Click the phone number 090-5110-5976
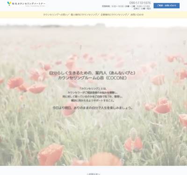The width and height of the screenshot is (187, 175). point(140,3)
